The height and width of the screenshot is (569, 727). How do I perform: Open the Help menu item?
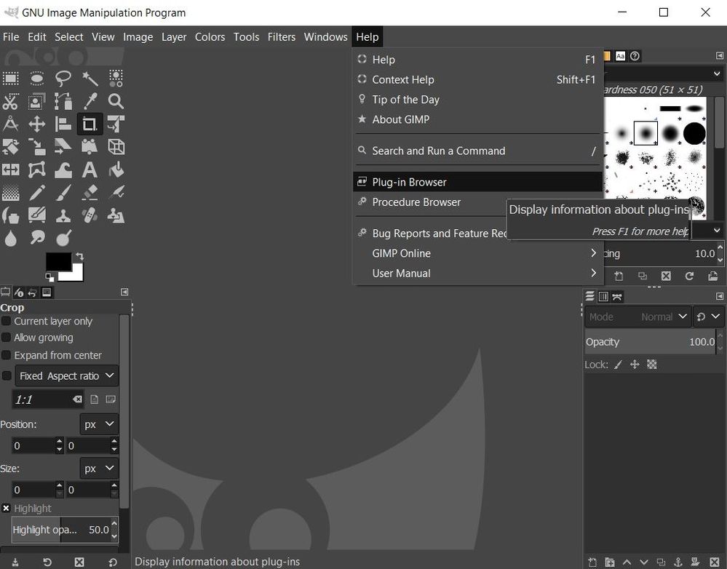(x=478, y=60)
